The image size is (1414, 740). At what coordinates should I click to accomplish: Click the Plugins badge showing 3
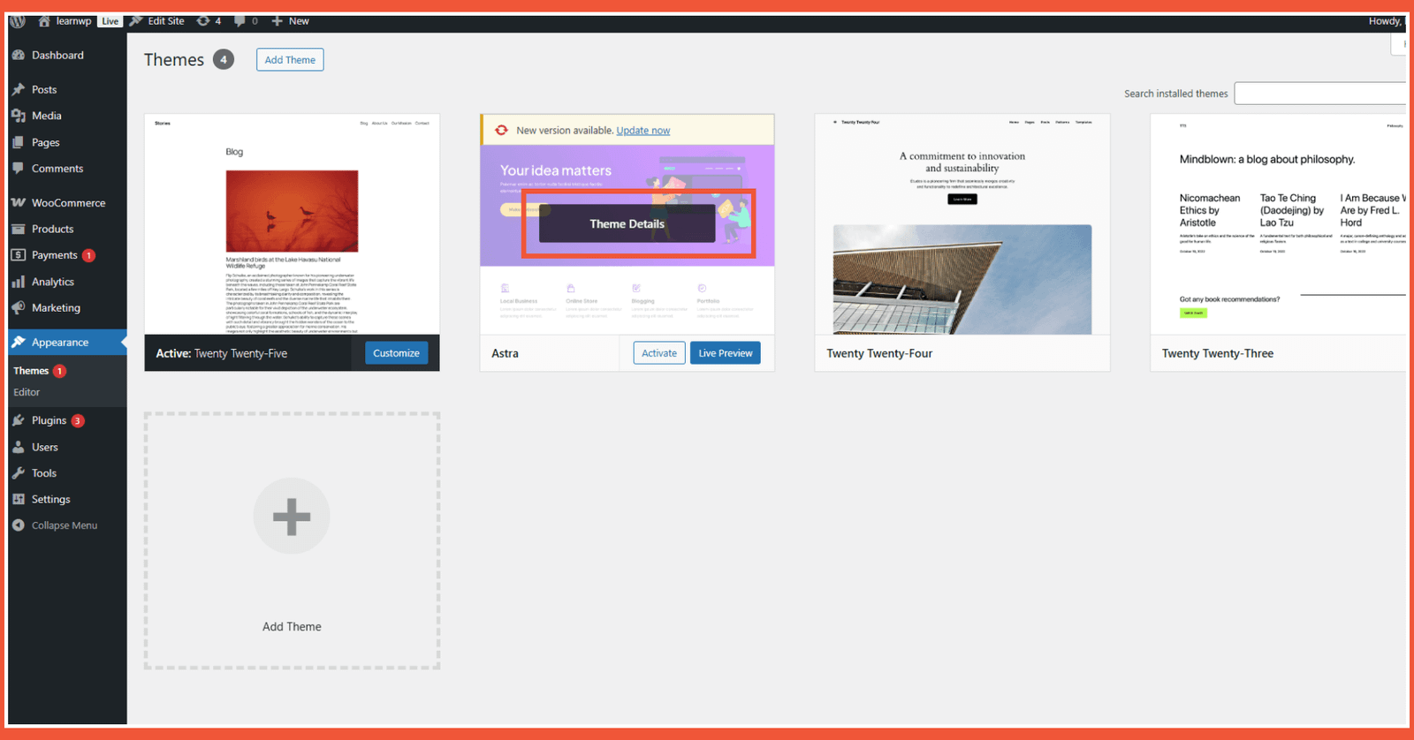pyautogui.click(x=78, y=421)
